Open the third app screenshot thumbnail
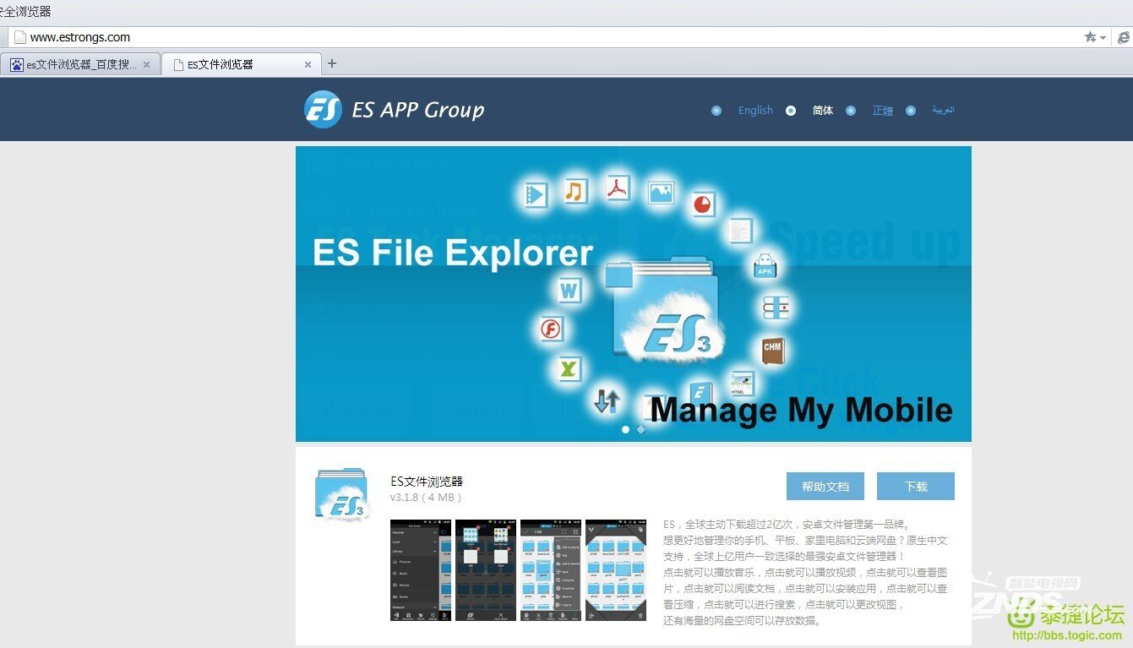Viewport: 1133px width, 648px height. (x=551, y=570)
